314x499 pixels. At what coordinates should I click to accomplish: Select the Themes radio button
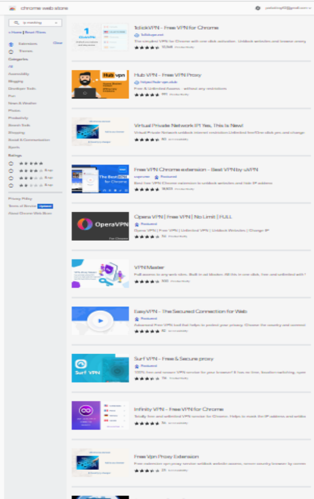point(11,51)
